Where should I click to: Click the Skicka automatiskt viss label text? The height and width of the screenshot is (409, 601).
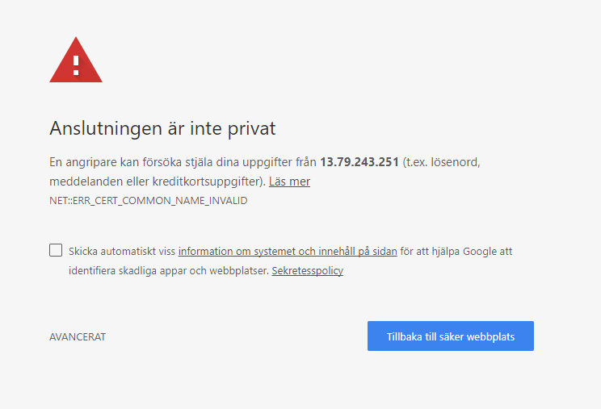(122, 251)
